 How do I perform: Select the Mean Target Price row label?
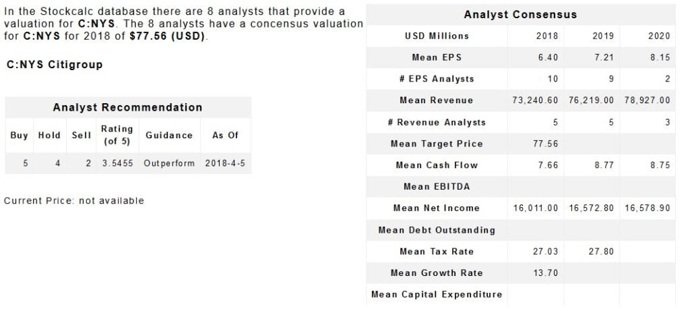point(436,144)
